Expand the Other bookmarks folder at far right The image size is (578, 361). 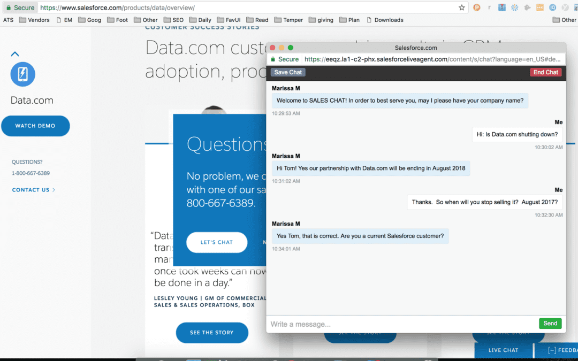pos(564,20)
